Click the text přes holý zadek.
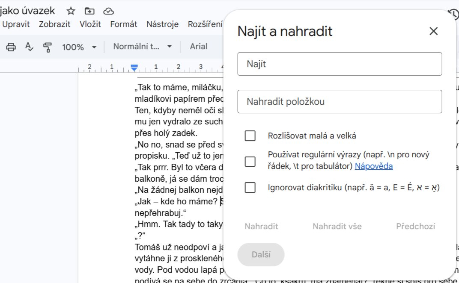 point(166,133)
